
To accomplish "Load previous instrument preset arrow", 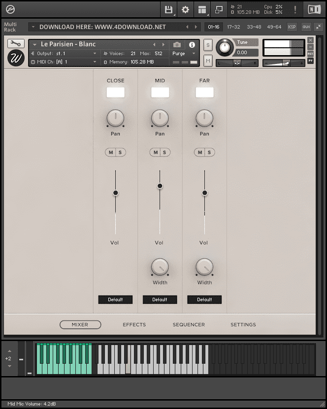I will (154, 44).
